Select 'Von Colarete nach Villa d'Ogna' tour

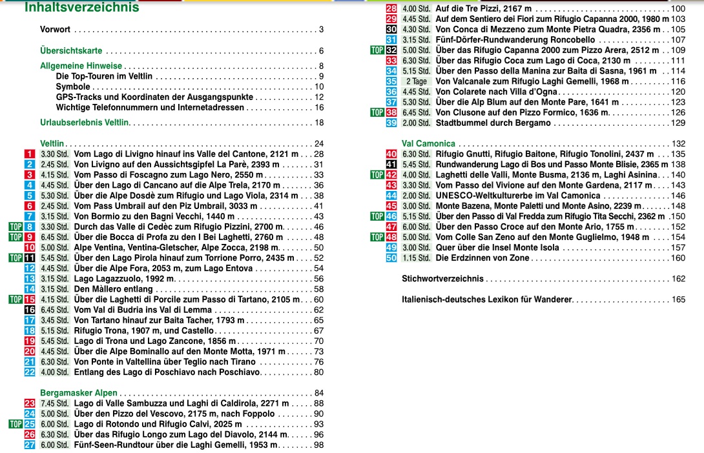pyautogui.click(x=496, y=92)
